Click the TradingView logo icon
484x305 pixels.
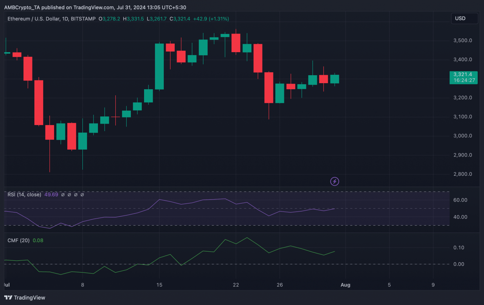click(x=8, y=297)
